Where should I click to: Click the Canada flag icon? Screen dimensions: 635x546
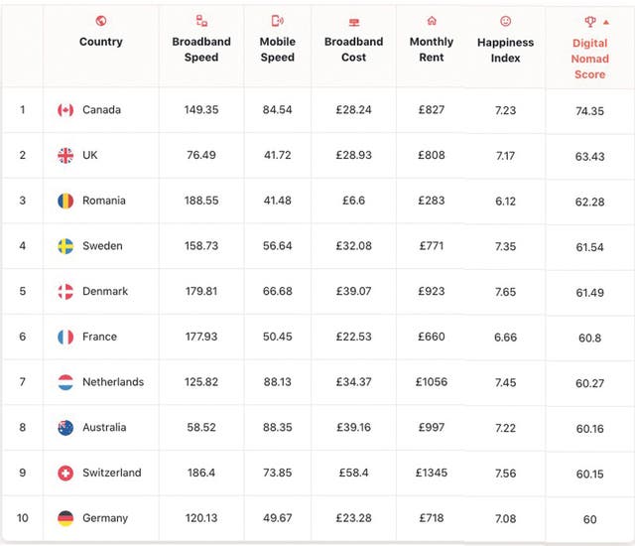coord(65,110)
